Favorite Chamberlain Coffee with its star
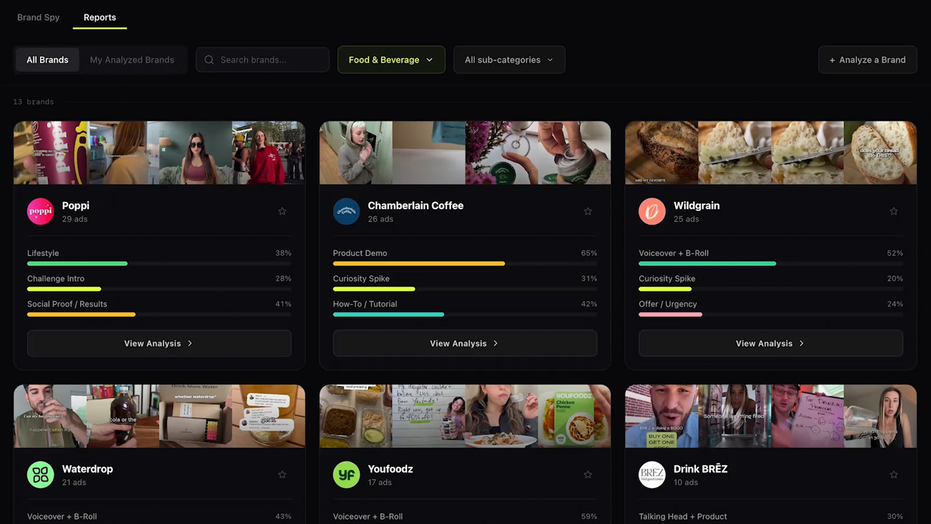The width and height of the screenshot is (931, 524). [588, 211]
